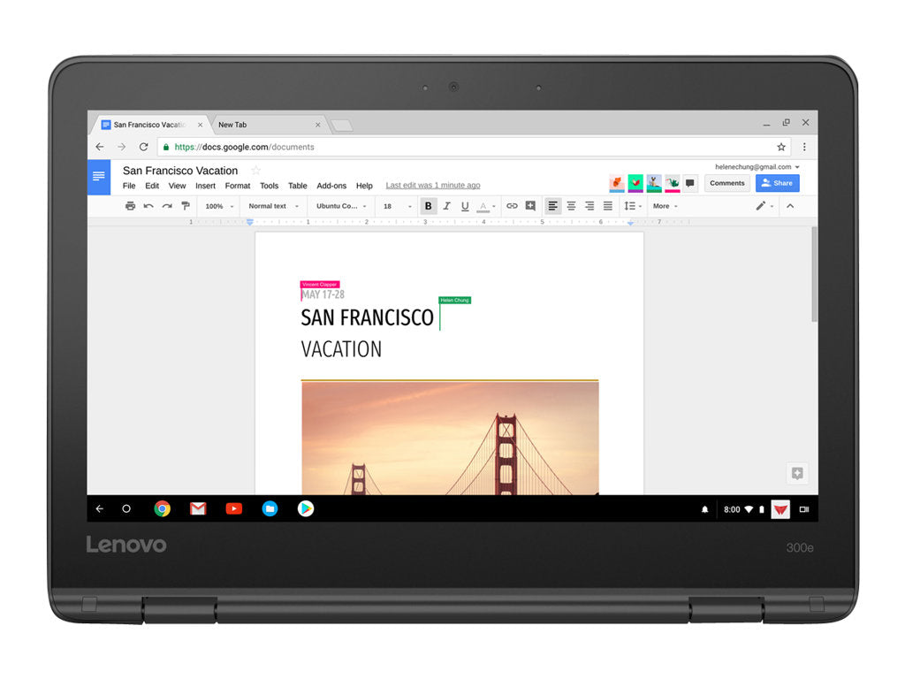Click in the browser address bar
Viewport: 905px width, 679px height.
click(x=354, y=147)
